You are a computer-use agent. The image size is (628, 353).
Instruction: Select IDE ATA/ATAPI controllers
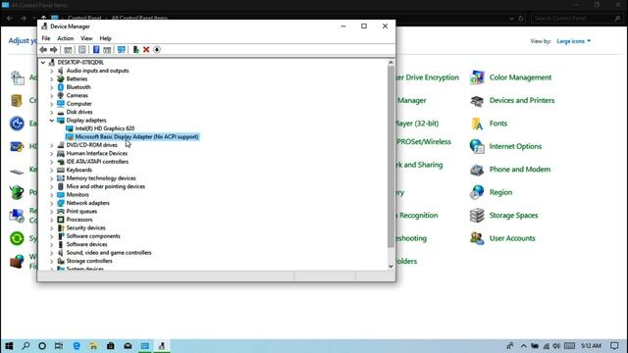pos(97,162)
